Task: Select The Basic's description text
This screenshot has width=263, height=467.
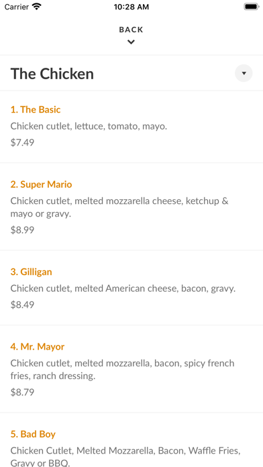Action: pos(89,126)
